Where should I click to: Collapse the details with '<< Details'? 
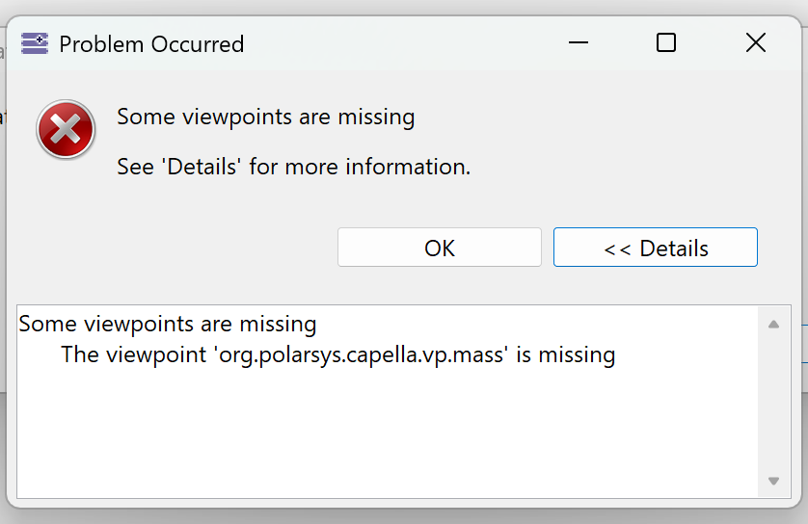click(x=656, y=248)
